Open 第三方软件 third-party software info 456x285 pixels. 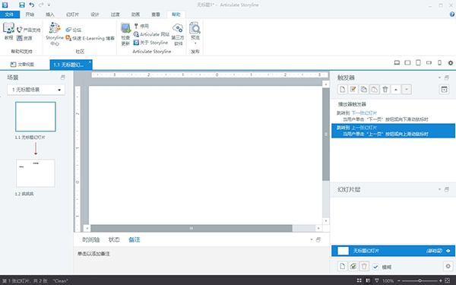click(x=178, y=34)
